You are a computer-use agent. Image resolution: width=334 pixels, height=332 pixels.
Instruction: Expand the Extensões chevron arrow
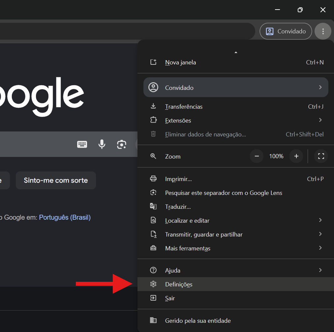[320, 120]
